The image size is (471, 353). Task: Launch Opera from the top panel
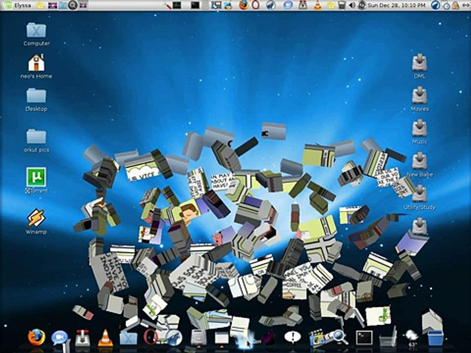click(x=256, y=5)
